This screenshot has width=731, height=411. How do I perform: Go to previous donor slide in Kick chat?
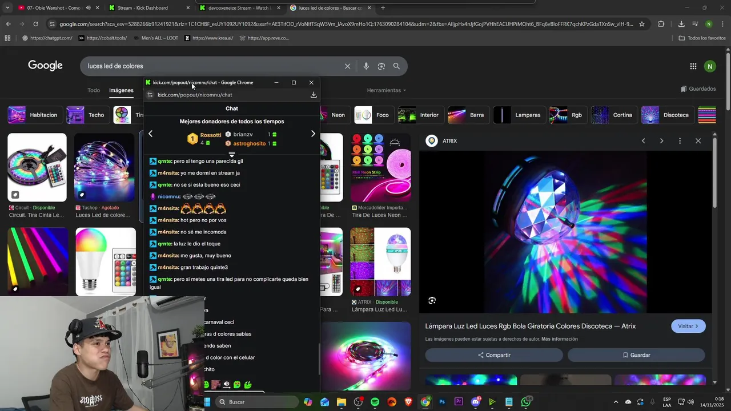pos(150,134)
